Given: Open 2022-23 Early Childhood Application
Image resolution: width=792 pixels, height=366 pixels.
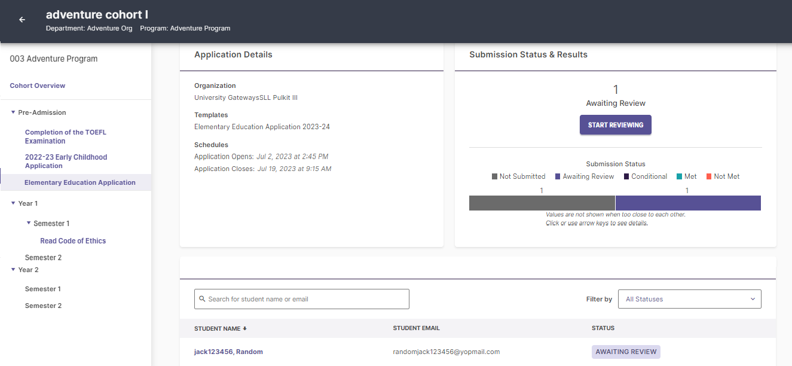Looking at the screenshot, I should tap(66, 161).
